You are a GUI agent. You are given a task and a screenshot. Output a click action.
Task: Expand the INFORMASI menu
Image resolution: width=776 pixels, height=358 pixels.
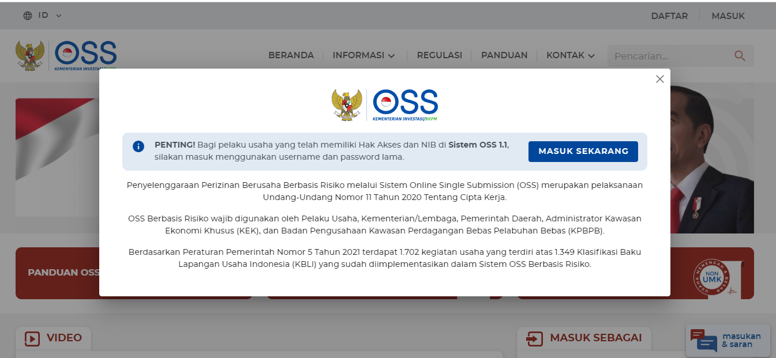[364, 55]
